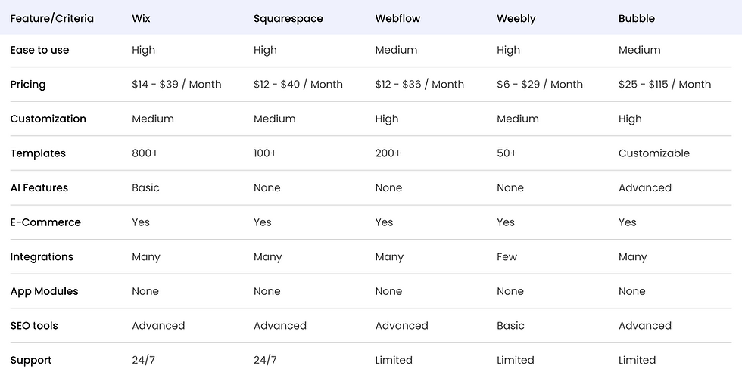
Task: Select Wix price $14 - $39 / Month
Action: click(x=176, y=84)
